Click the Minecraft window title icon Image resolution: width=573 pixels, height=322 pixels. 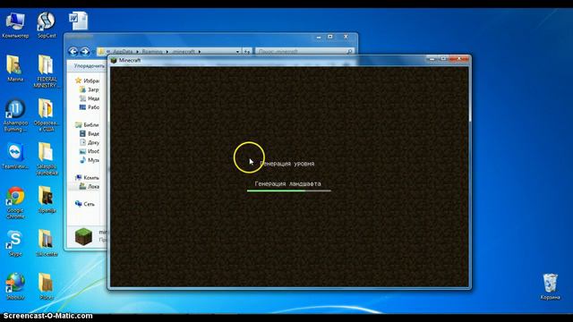114,60
